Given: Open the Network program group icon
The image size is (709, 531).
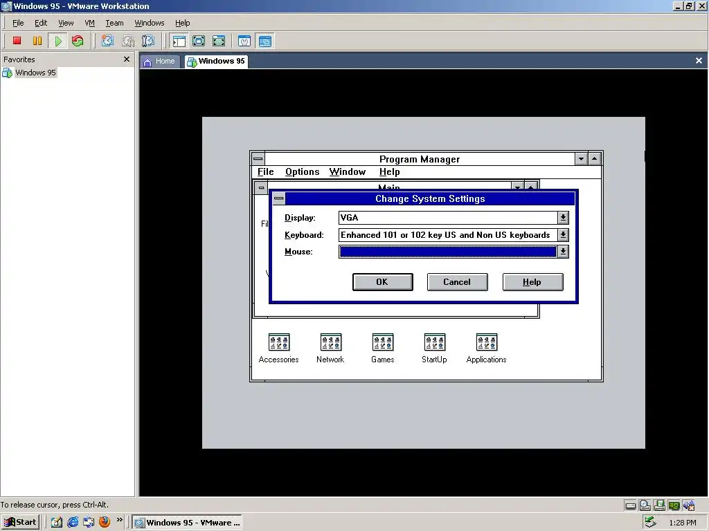Looking at the screenshot, I should 330,348.
